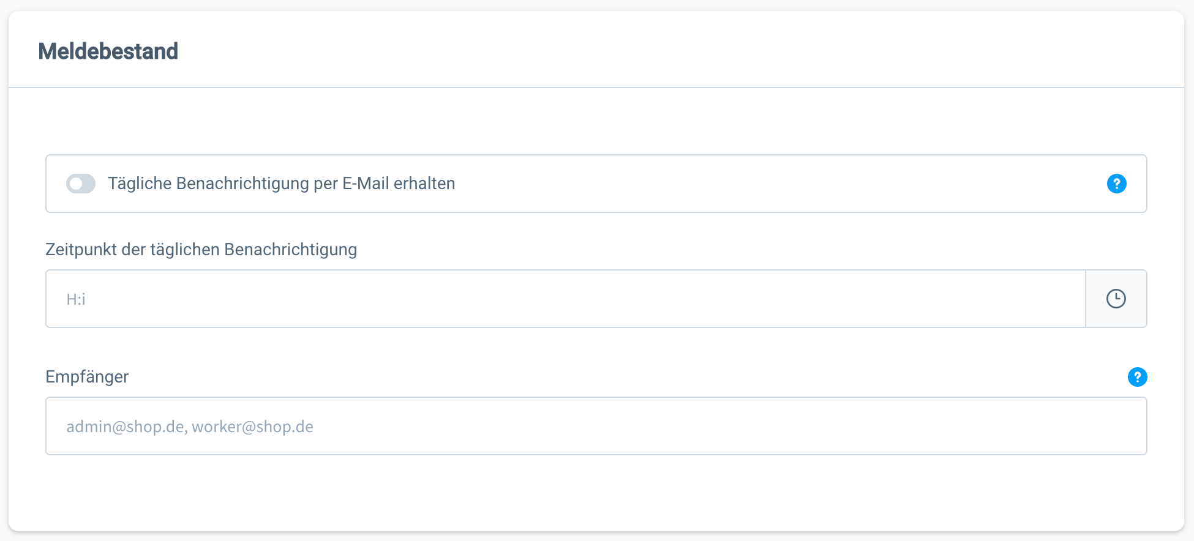Enable the daily email notification toggle
This screenshot has width=1194, height=541.
pos(81,184)
